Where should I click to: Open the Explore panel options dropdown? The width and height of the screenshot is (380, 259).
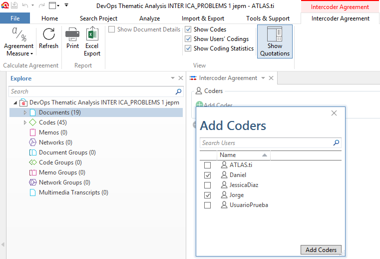[x=173, y=78]
